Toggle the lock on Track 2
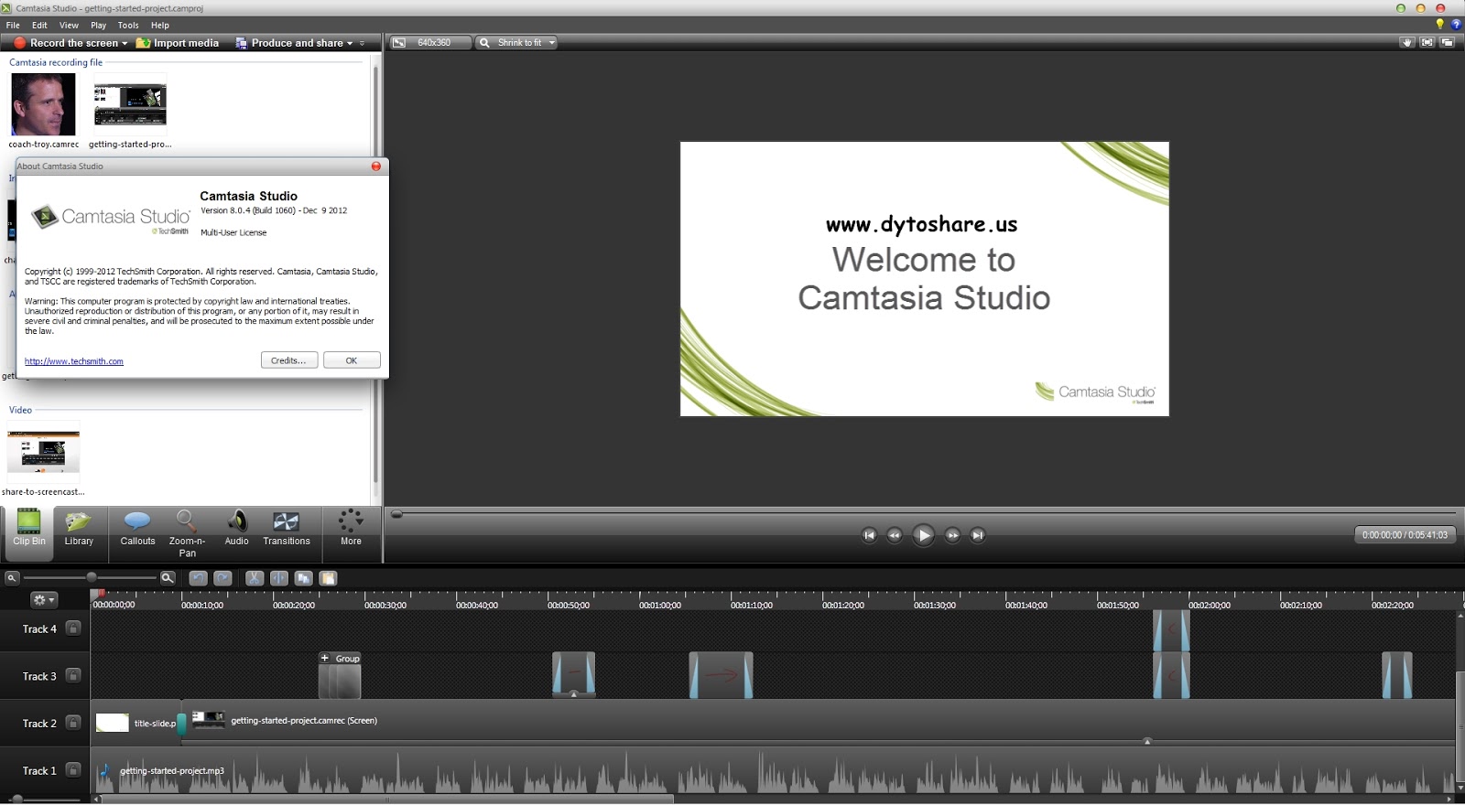1465x805 pixels. [73, 723]
